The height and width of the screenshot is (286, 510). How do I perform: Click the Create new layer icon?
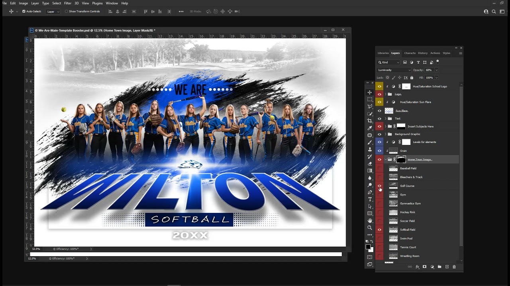[447, 267]
